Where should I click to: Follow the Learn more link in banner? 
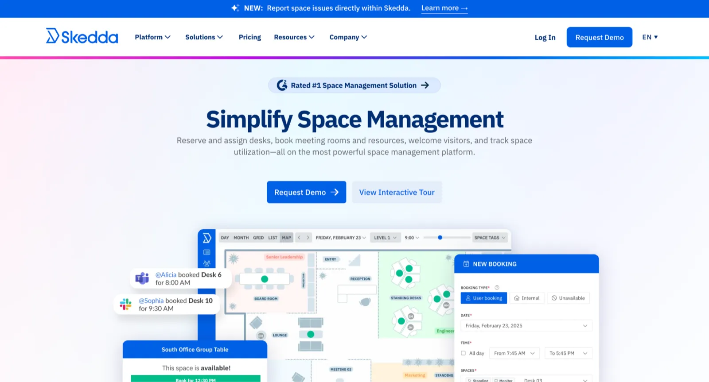[444, 8]
